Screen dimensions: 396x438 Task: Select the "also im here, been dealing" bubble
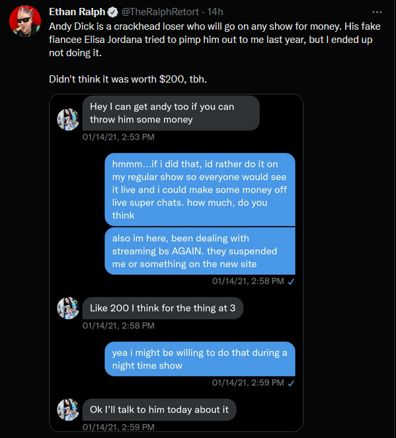(x=200, y=251)
